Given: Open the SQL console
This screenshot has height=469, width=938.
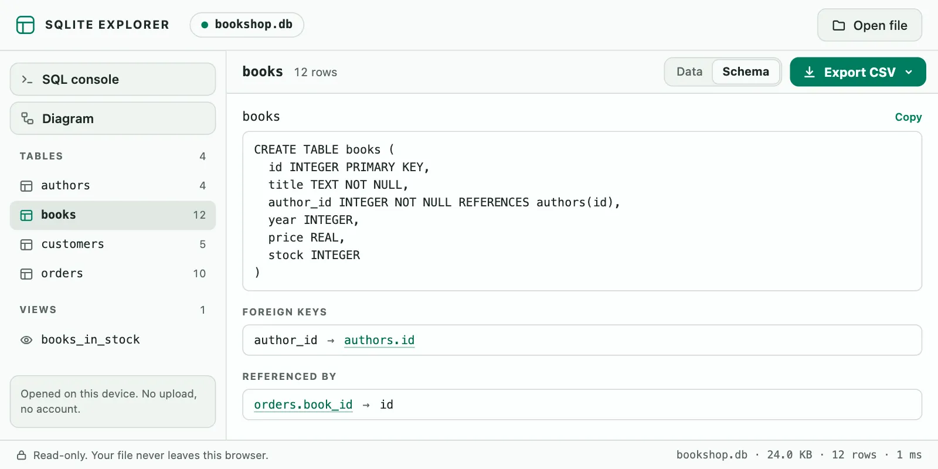Looking at the screenshot, I should (113, 79).
